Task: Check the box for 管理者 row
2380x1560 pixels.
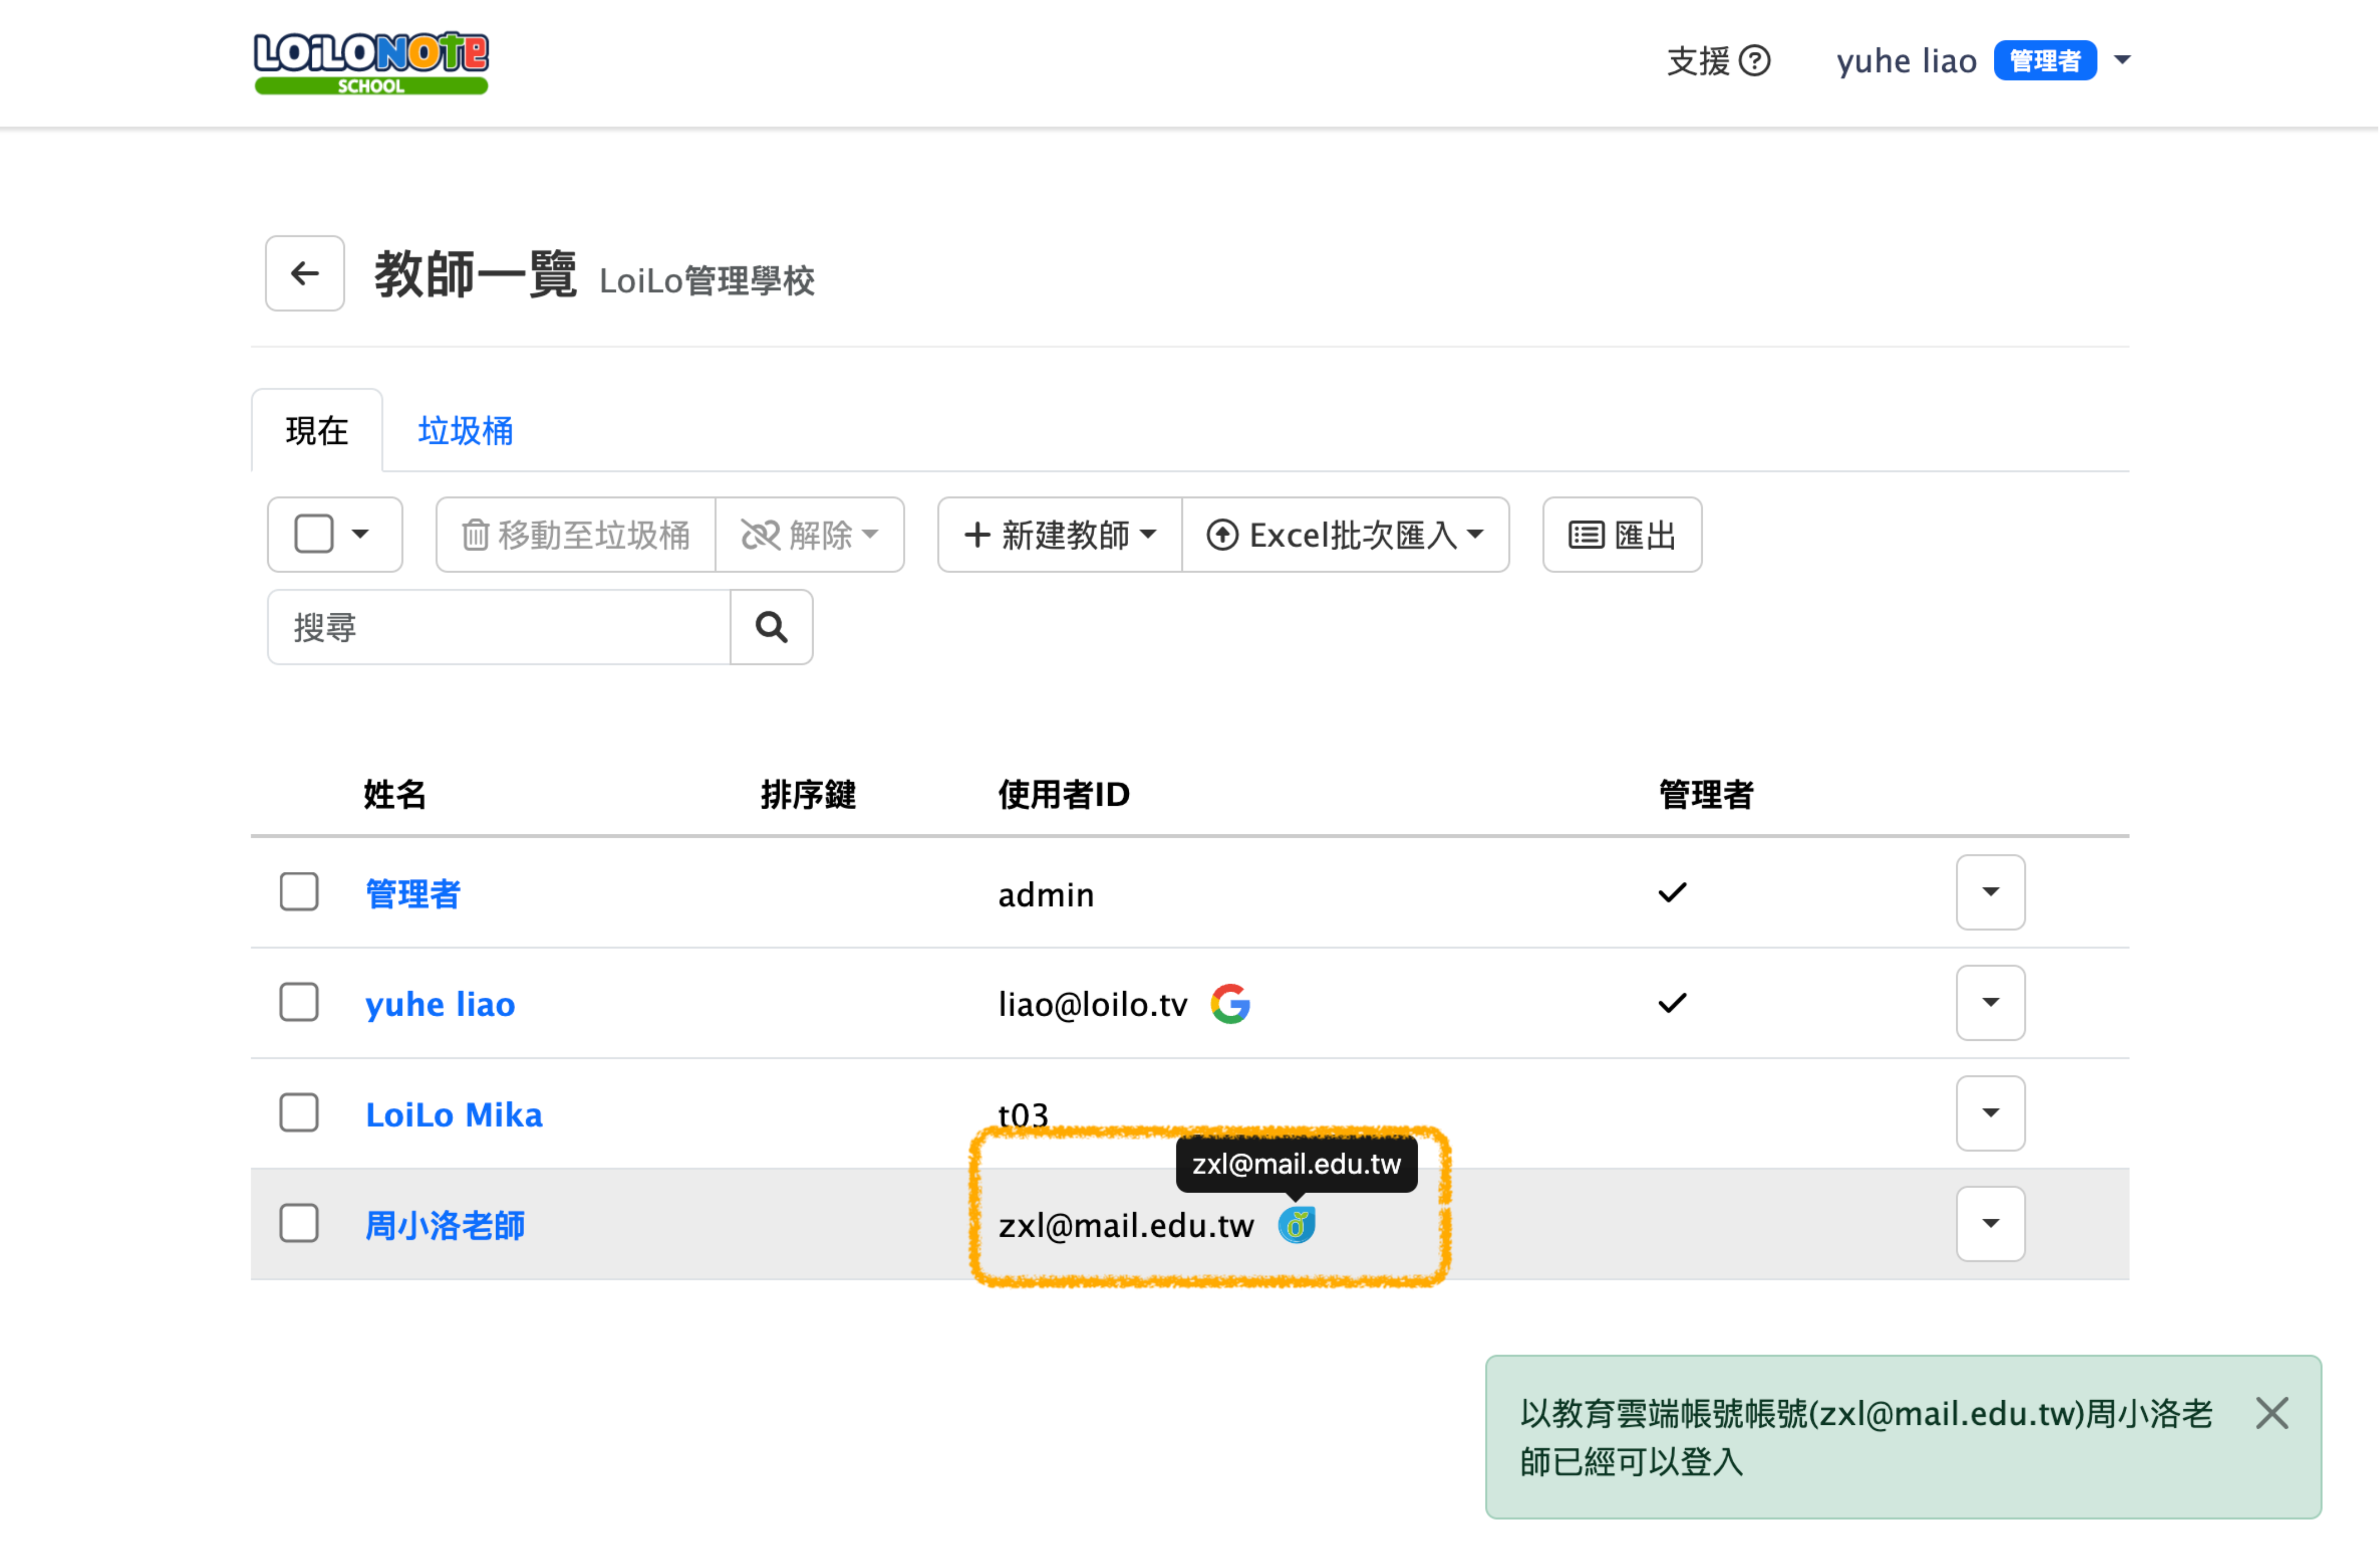Action: (x=299, y=892)
